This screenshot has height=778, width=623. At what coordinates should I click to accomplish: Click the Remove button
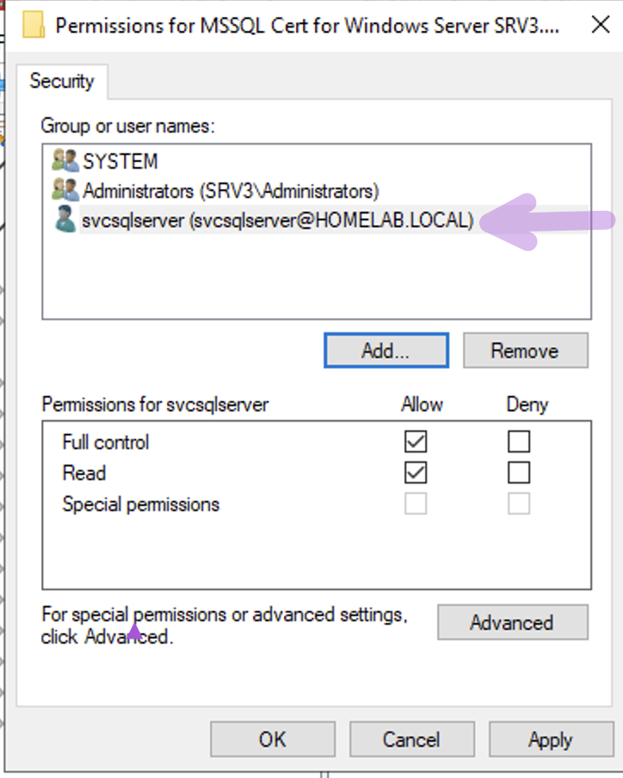[x=525, y=350]
